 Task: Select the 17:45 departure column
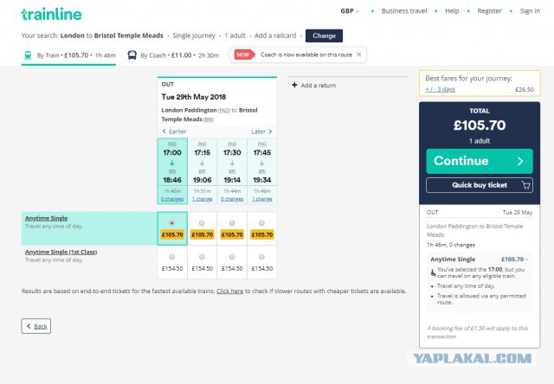(261, 171)
